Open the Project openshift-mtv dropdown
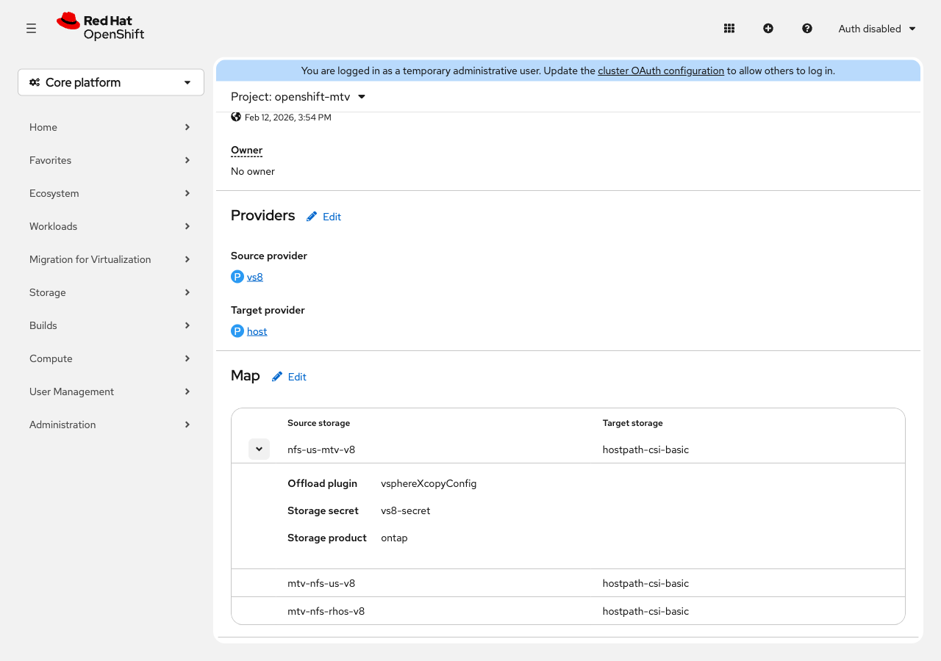 pos(298,97)
